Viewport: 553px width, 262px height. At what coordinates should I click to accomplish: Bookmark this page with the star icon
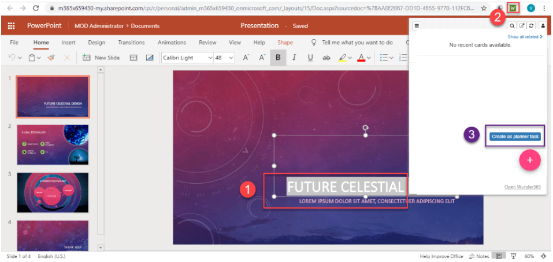pos(484,9)
